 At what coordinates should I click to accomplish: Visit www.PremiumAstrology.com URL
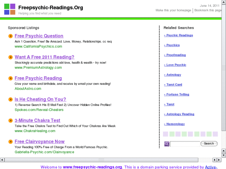38,68
